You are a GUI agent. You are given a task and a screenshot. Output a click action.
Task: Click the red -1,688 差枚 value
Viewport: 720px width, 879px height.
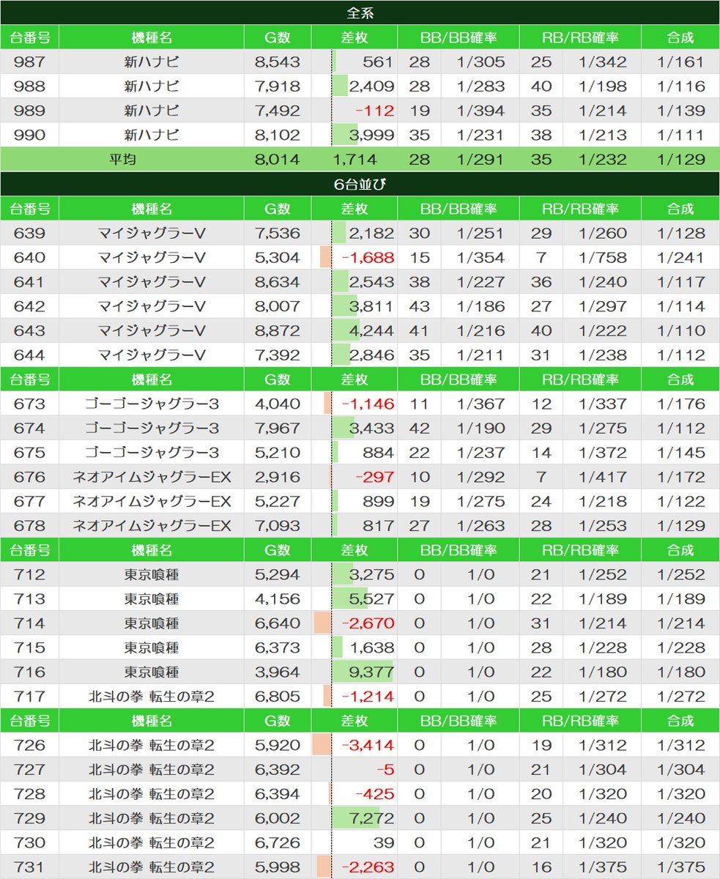[367, 257]
